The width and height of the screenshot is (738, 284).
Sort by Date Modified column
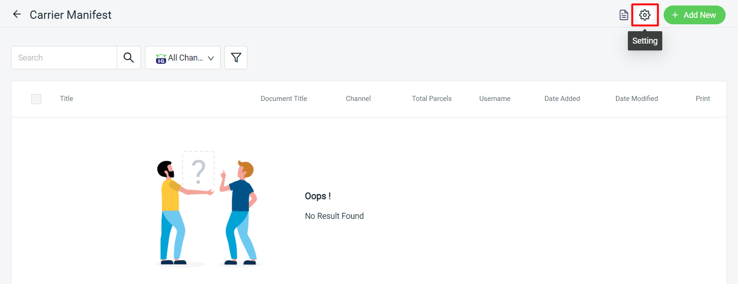(636, 99)
